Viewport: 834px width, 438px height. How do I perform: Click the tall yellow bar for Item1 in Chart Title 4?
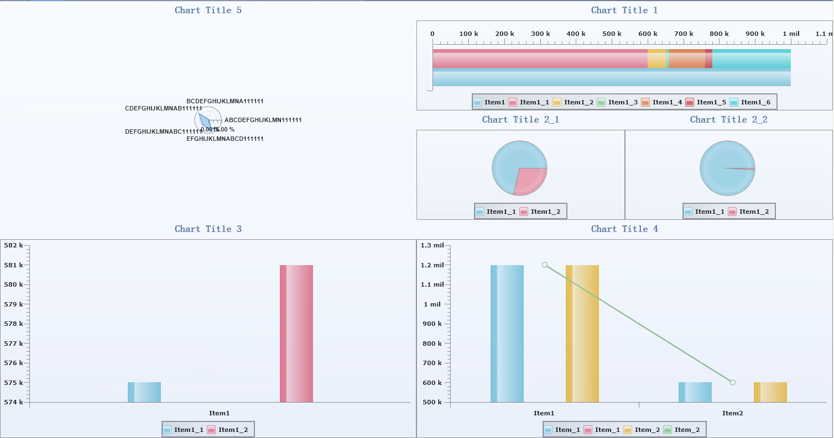point(582,334)
